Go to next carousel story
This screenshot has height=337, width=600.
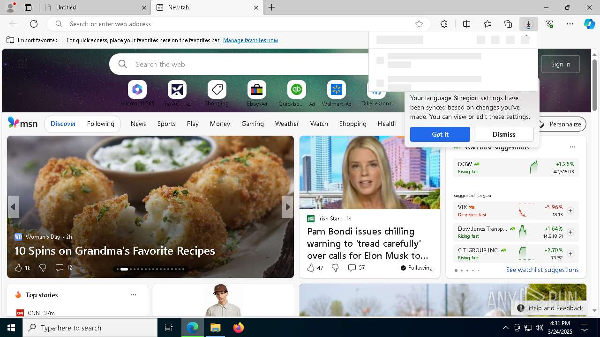click(x=287, y=207)
